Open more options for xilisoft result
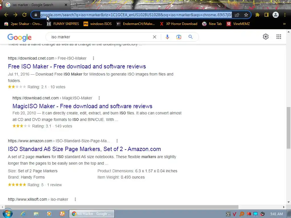Viewport: 291px width, 218px height. pos(75,199)
